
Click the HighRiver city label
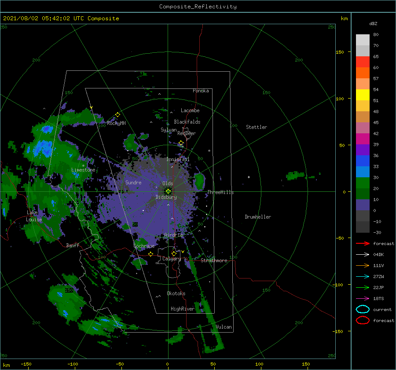[x=183, y=309]
